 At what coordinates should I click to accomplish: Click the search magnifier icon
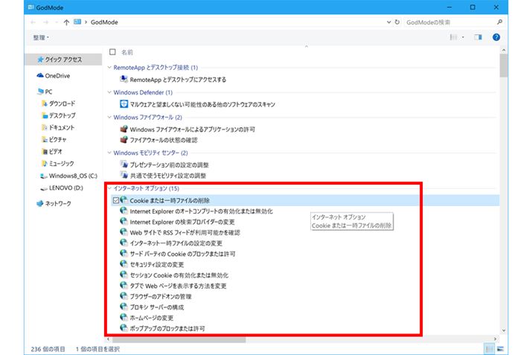click(x=499, y=22)
